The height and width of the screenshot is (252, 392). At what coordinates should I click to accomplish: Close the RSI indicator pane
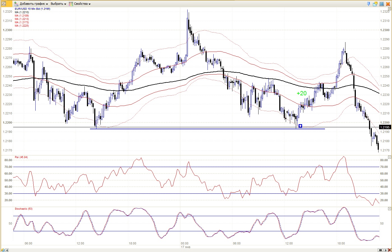pos(389,157)
